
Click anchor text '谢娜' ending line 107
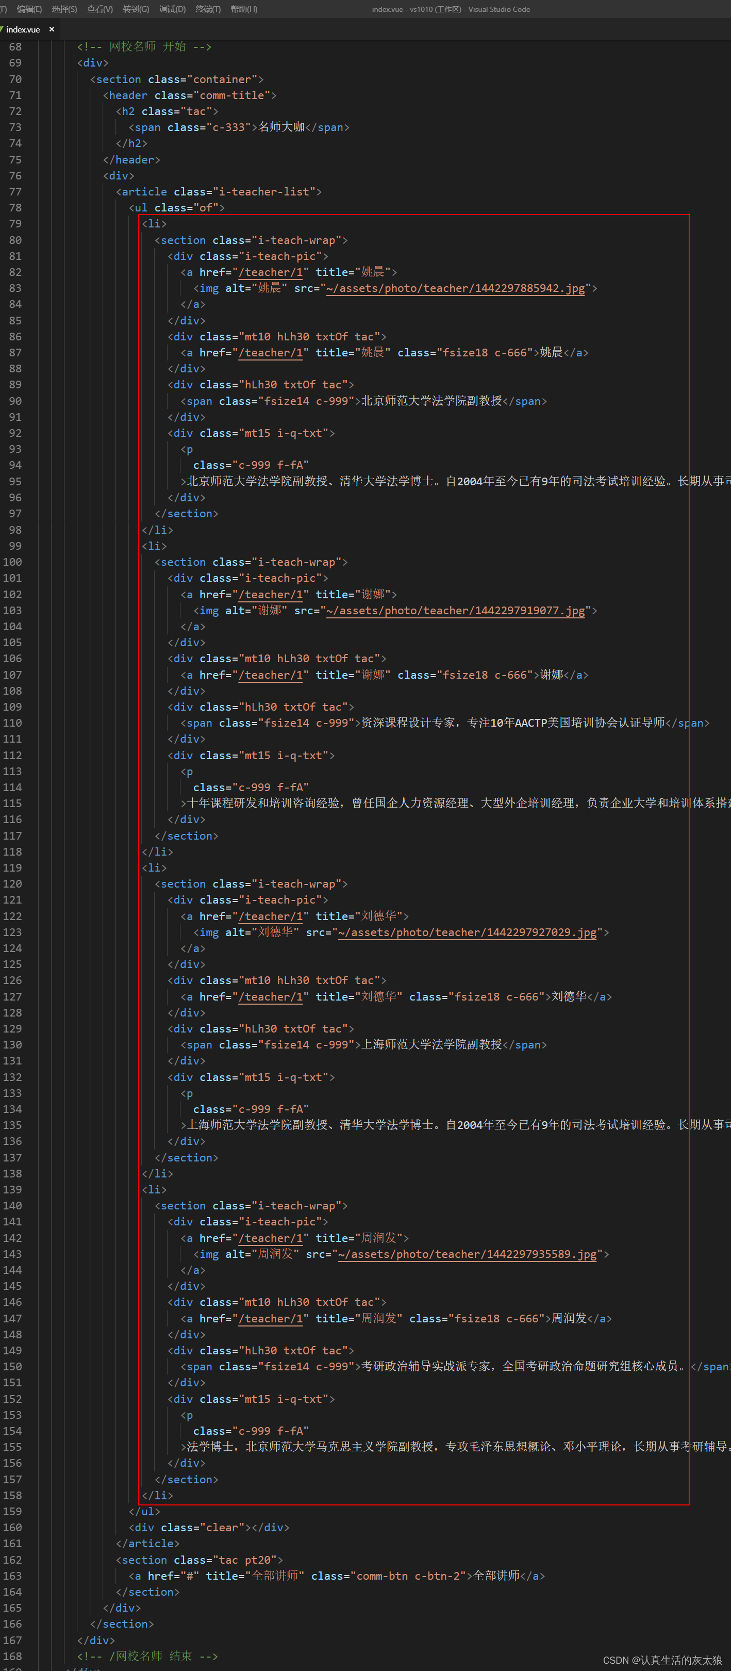point(551,675)
